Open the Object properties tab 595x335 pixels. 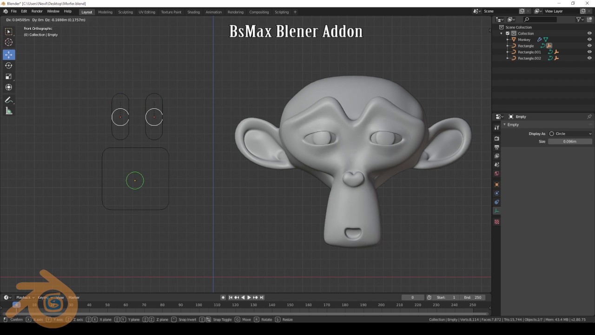496,185
